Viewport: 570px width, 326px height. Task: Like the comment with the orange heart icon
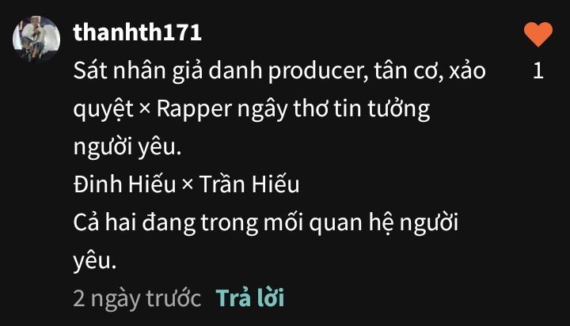pyautogui.click(x=538, y=34)
